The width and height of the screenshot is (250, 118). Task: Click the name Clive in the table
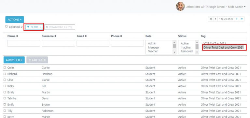click(x=10, y=80)
